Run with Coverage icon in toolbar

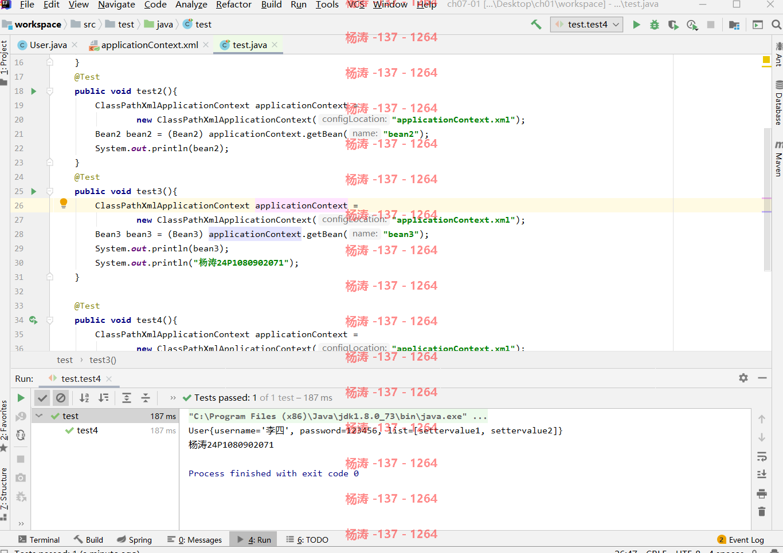(x=674, y=25)
